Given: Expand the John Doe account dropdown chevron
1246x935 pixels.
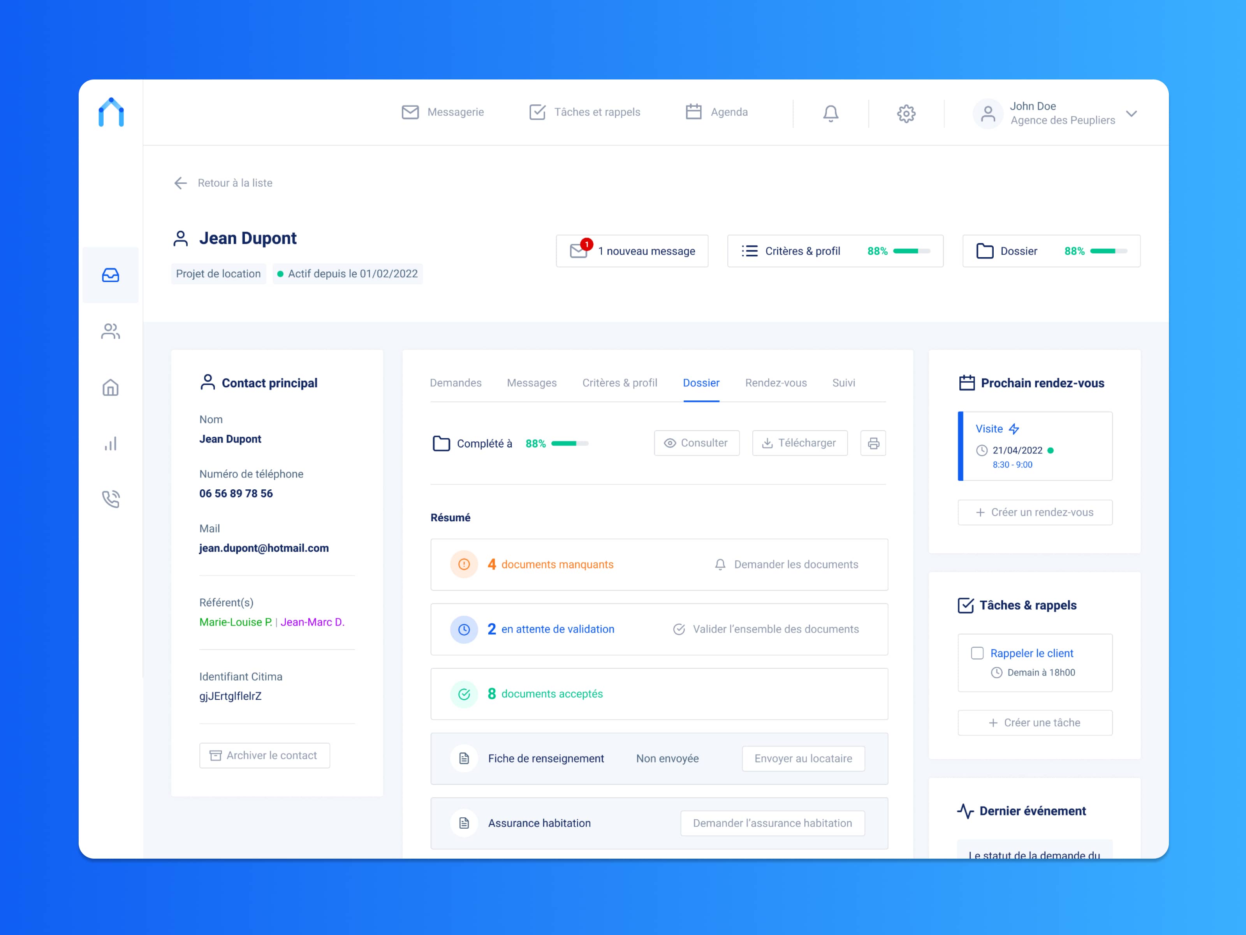Looking at the screenshot, I should [1132, 114].
